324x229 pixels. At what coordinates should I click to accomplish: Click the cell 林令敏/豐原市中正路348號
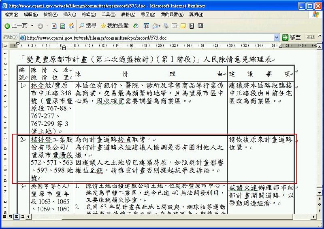(52, 108)
